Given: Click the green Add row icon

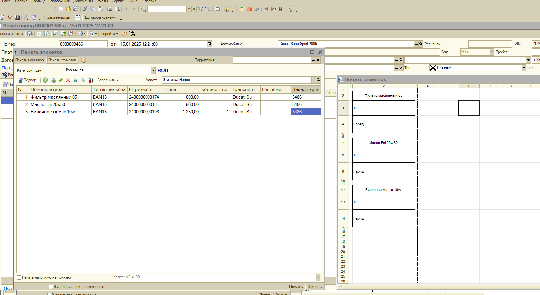Looking at the screenshot, I should tap(45, 80).
